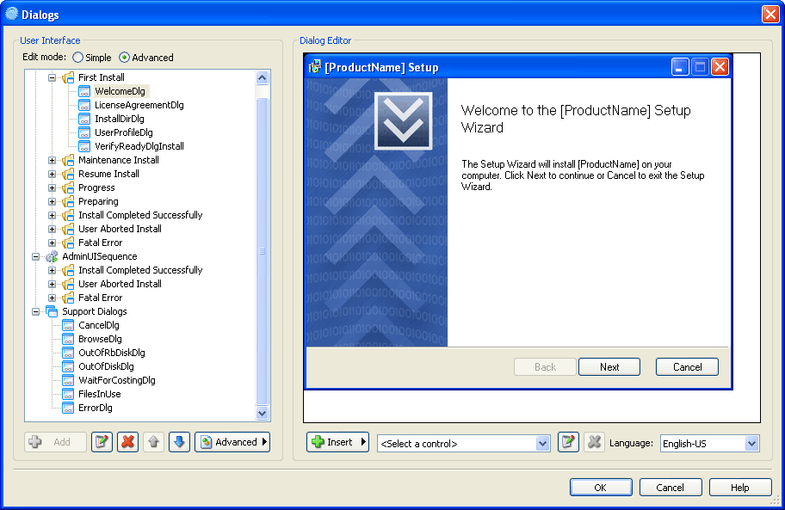This screenshot has height=510, width=785.
Task: Click the WelcomeDlg dialog icon
Action: coord(84,91)
